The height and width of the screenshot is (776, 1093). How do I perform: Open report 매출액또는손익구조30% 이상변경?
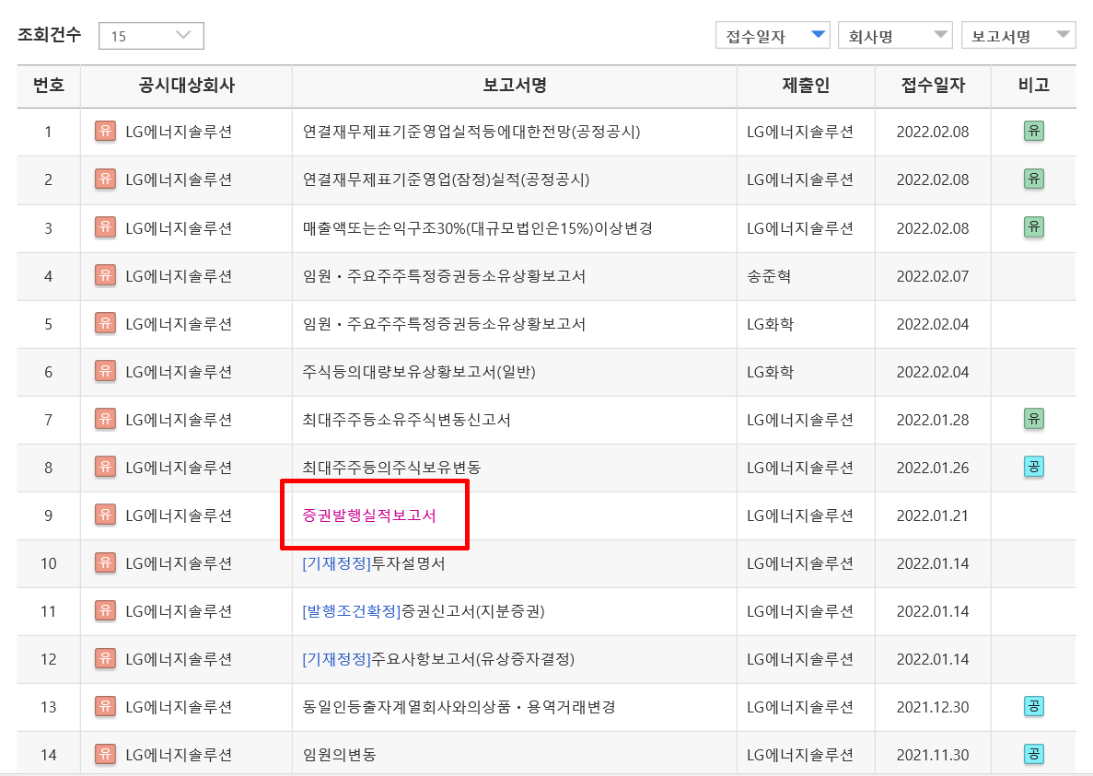478,227
